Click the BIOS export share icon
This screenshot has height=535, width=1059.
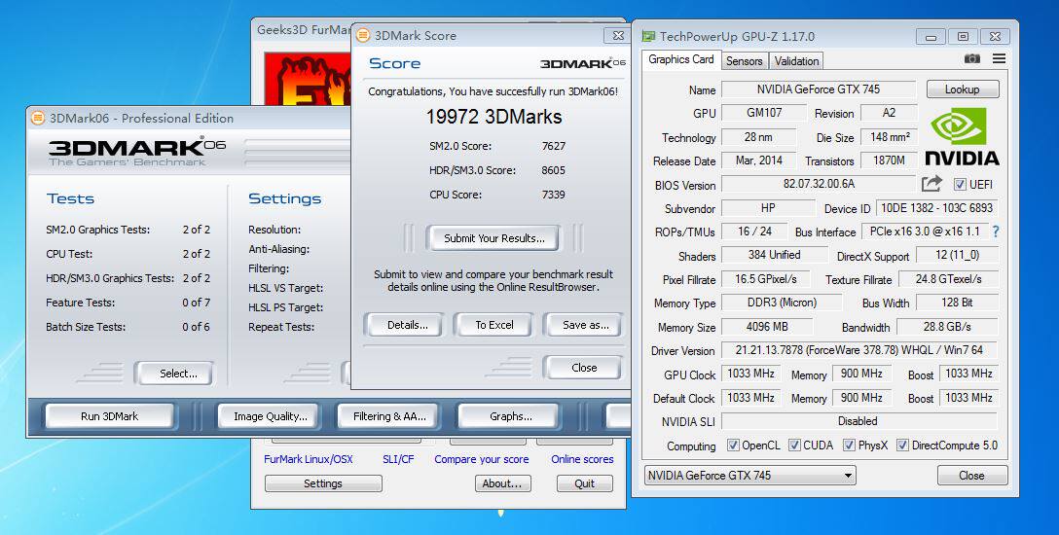(931, 183)
